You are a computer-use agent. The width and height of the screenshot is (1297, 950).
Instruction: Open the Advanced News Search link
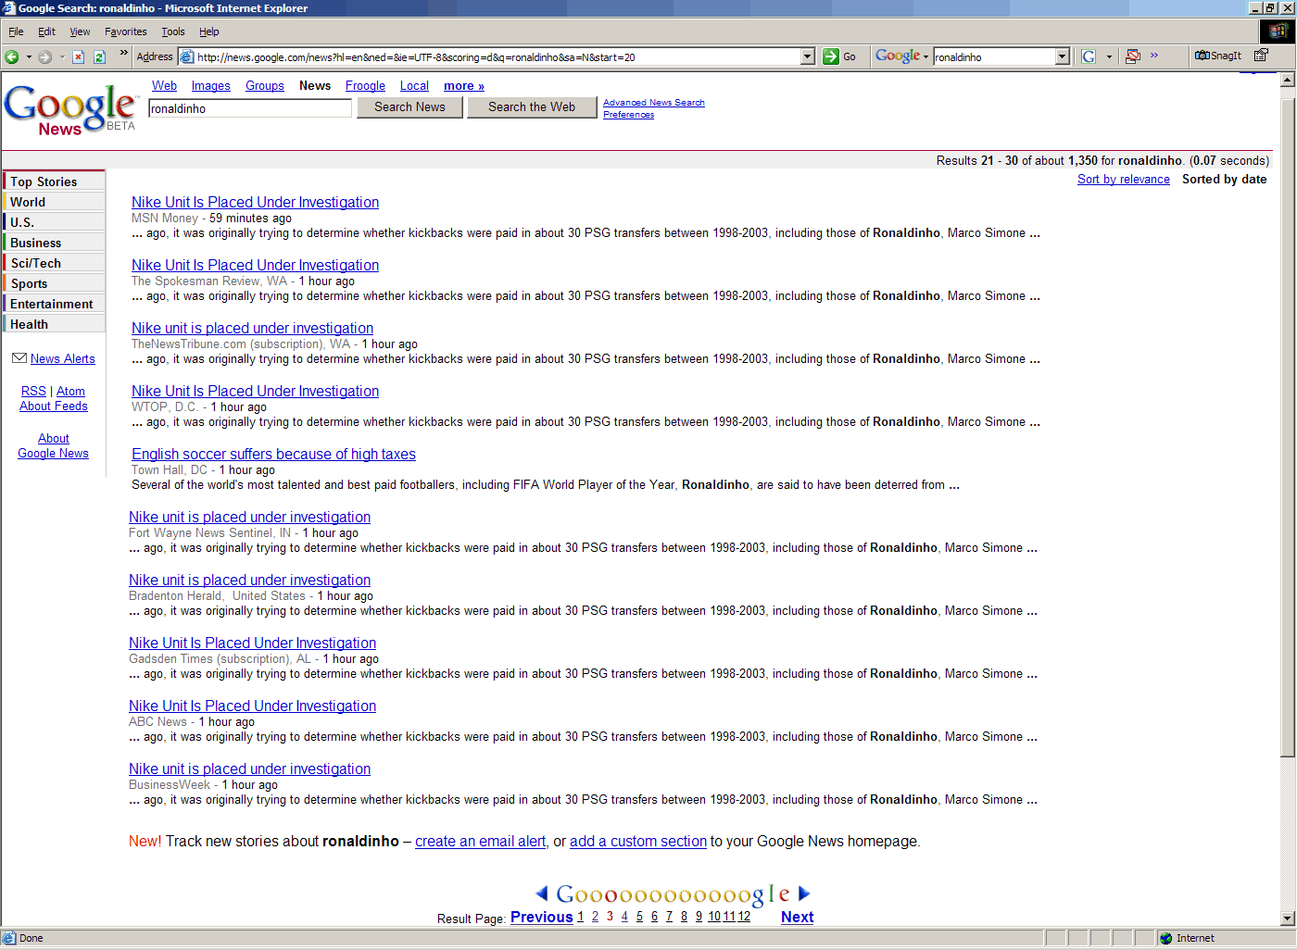tap(654, 103)
